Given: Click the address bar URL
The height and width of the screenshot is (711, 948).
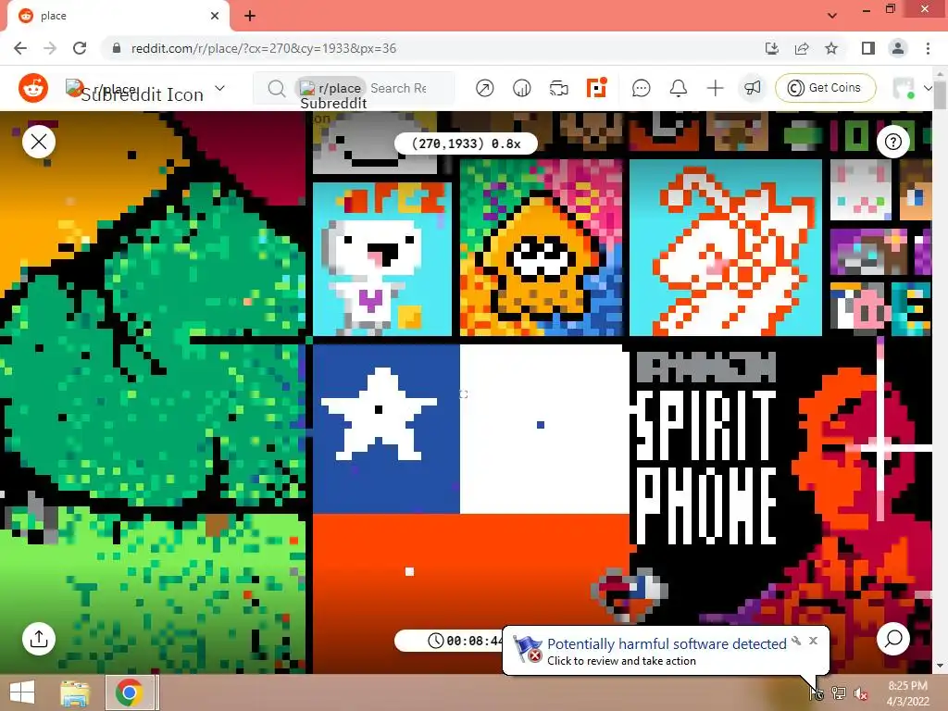Looking at the screenshot, I should click(264, 48).
